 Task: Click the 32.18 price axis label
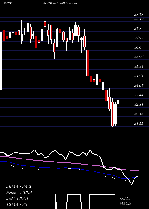tap(139, 114)
